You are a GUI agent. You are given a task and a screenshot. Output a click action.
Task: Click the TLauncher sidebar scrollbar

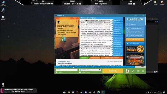pos(145,21)
